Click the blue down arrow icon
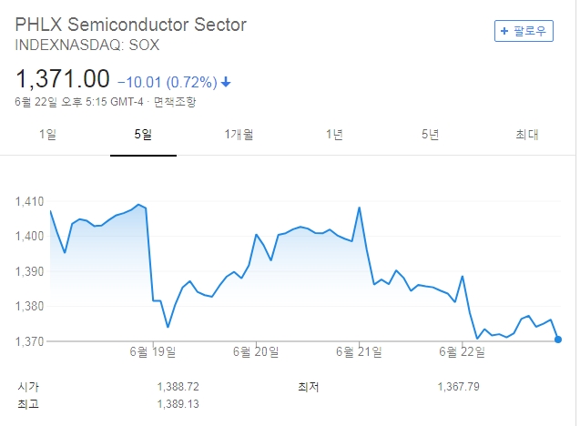 (227, 82)
